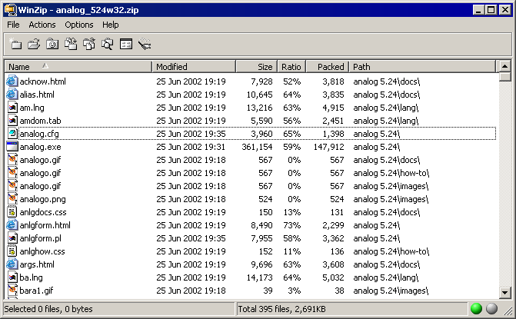Open Favorites from the toolbar
This screenshot has width=516, height=319.
coord(52,45)
